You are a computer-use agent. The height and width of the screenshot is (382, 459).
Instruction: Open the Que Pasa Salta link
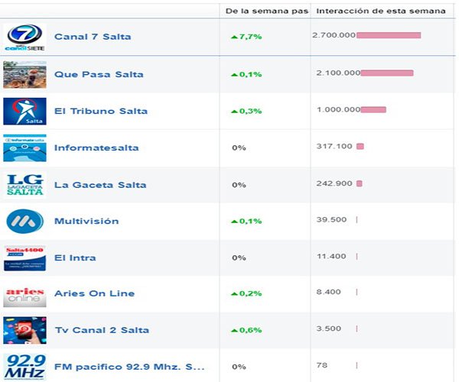[x=99, y=74]
